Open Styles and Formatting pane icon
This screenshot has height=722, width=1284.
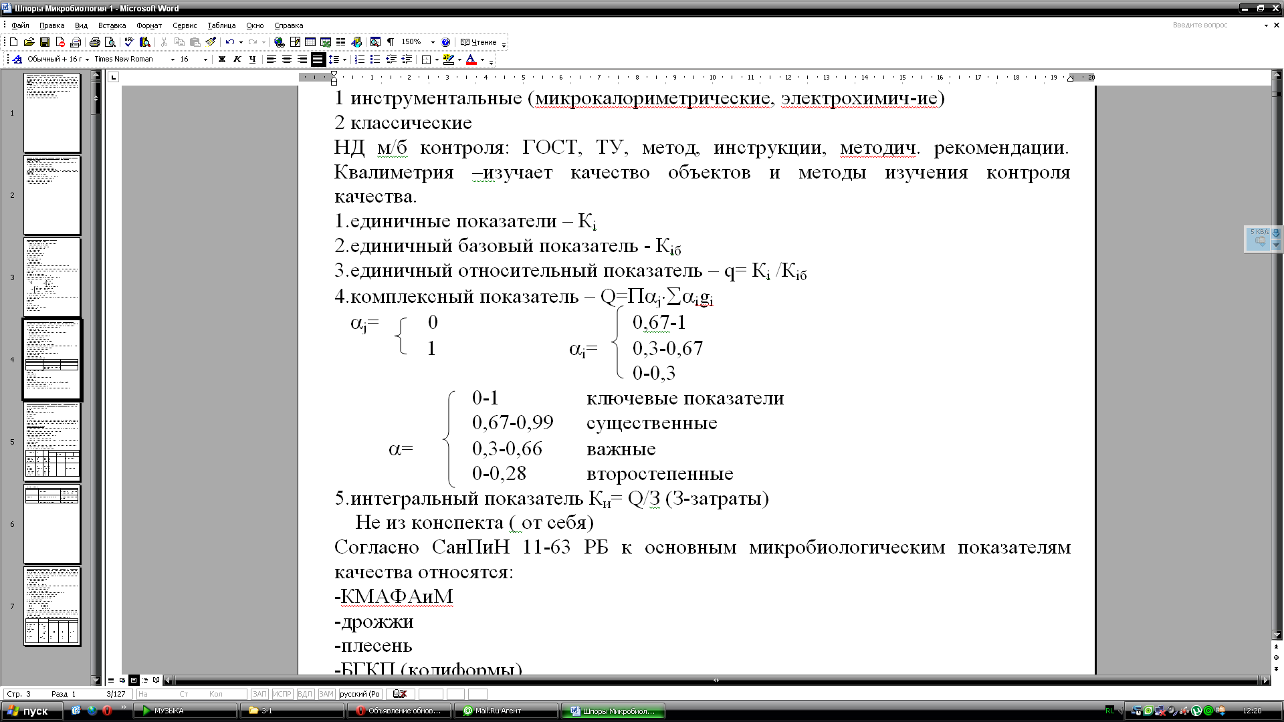point(17,59)
